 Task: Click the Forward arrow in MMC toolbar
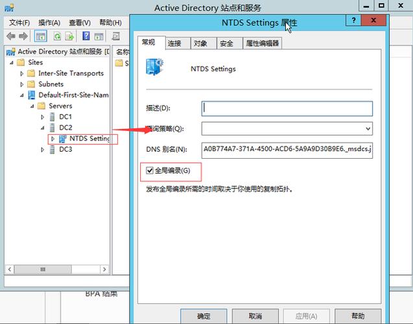(x=23, y=36)
